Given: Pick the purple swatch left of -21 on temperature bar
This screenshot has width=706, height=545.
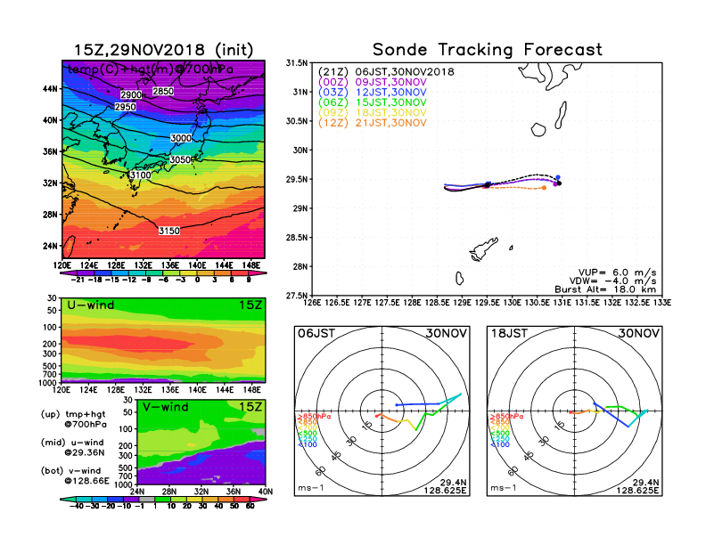Looking at the screenshot, I should pyautogui.click(x=68, y=273).
